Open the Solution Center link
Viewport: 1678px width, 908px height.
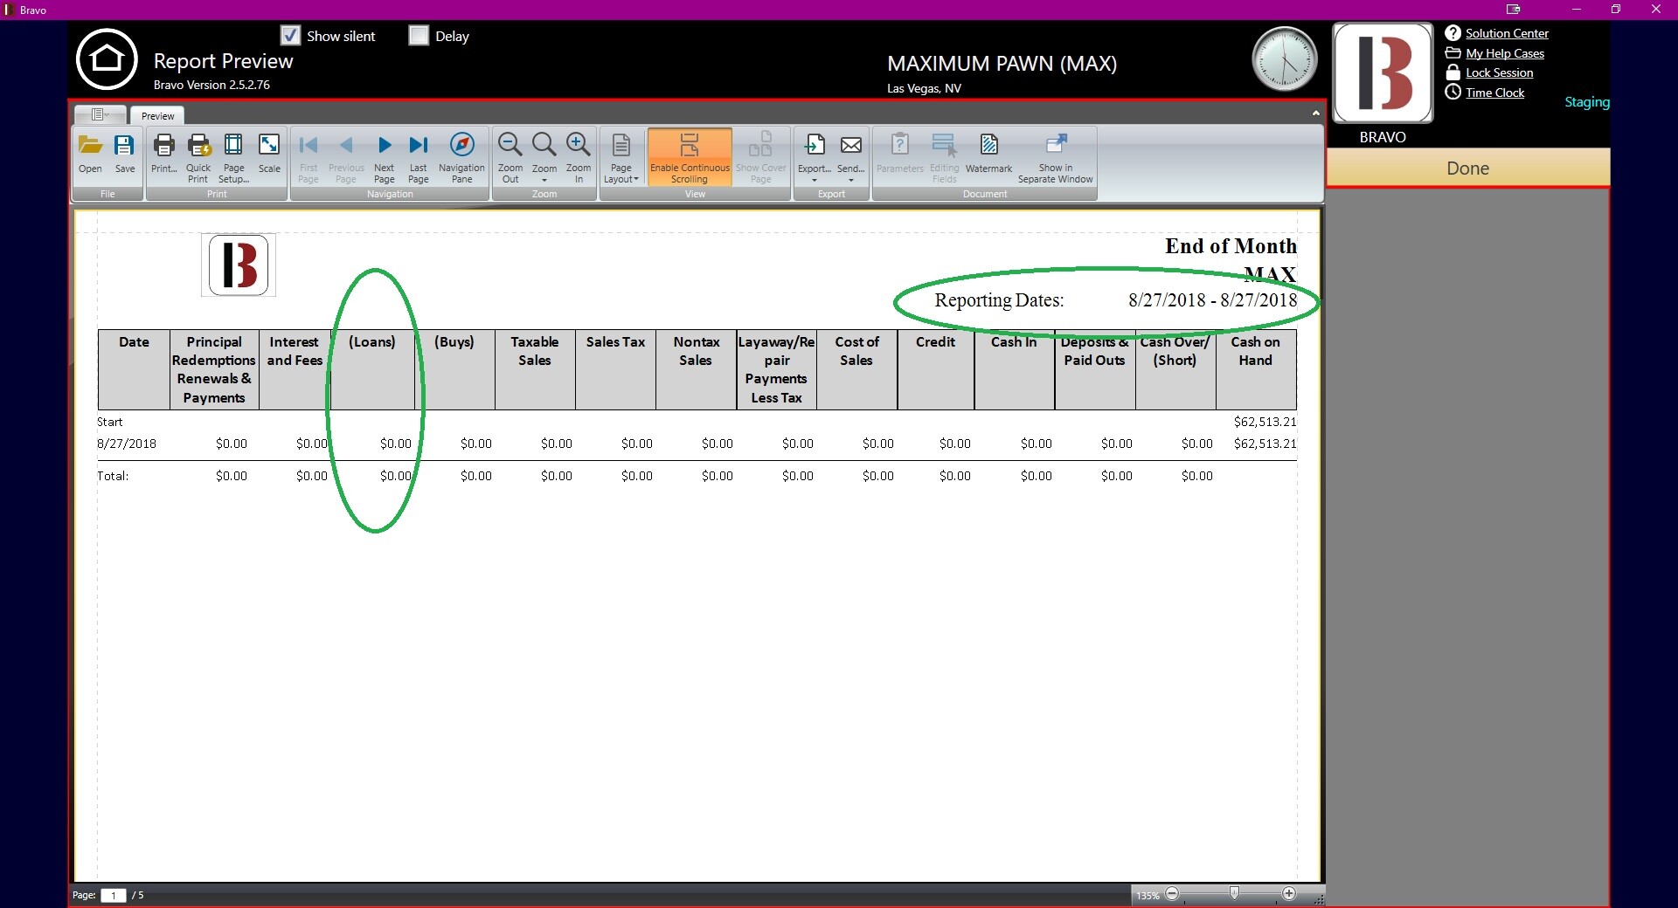click(1507, 33)
